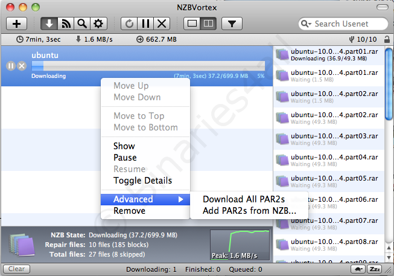Click the toolbar hide pill button in title bar
394x276 pixels.
(x=383, y=7)
